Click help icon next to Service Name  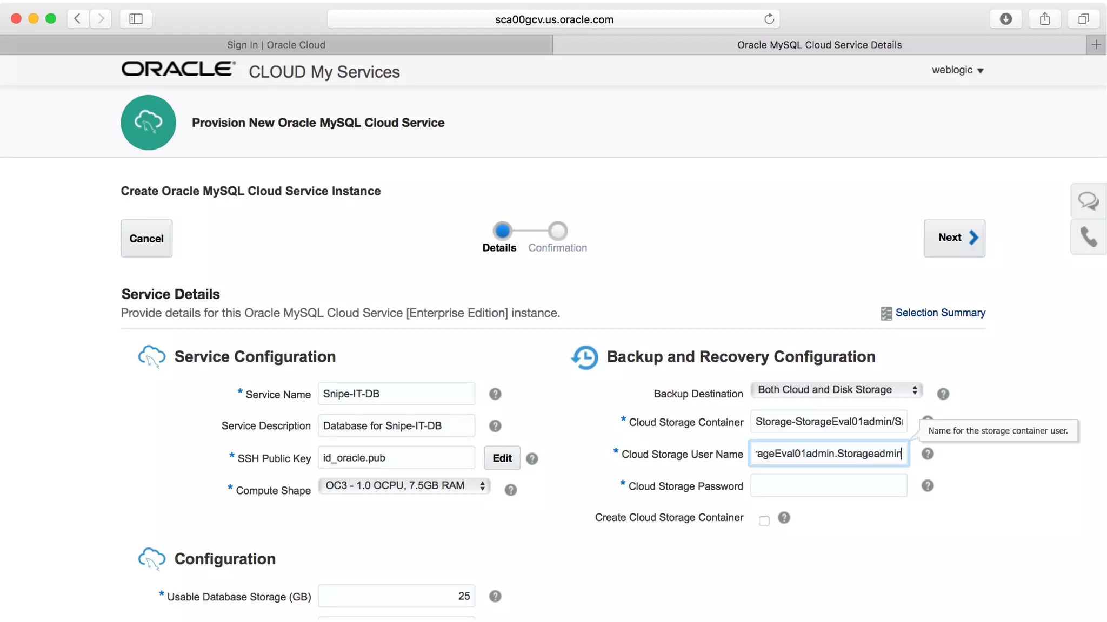point(495,394)
